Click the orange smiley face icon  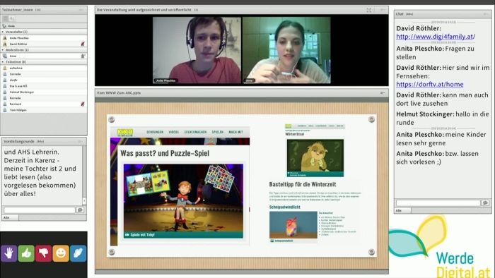pyautogui.click(x=61, y=253)
